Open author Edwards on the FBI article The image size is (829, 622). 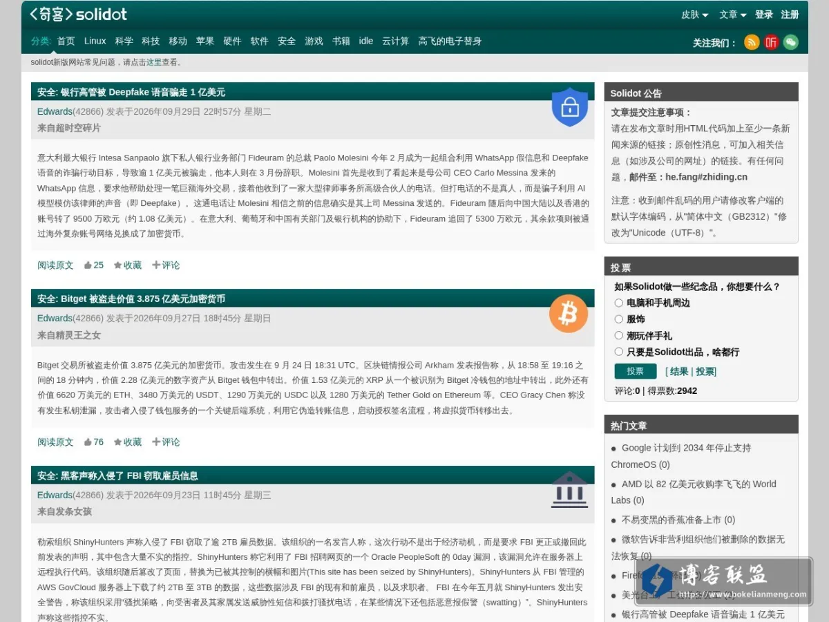(55, 496)
